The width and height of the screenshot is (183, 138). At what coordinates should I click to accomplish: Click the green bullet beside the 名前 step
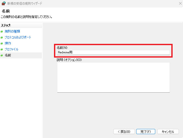point(2,55)
